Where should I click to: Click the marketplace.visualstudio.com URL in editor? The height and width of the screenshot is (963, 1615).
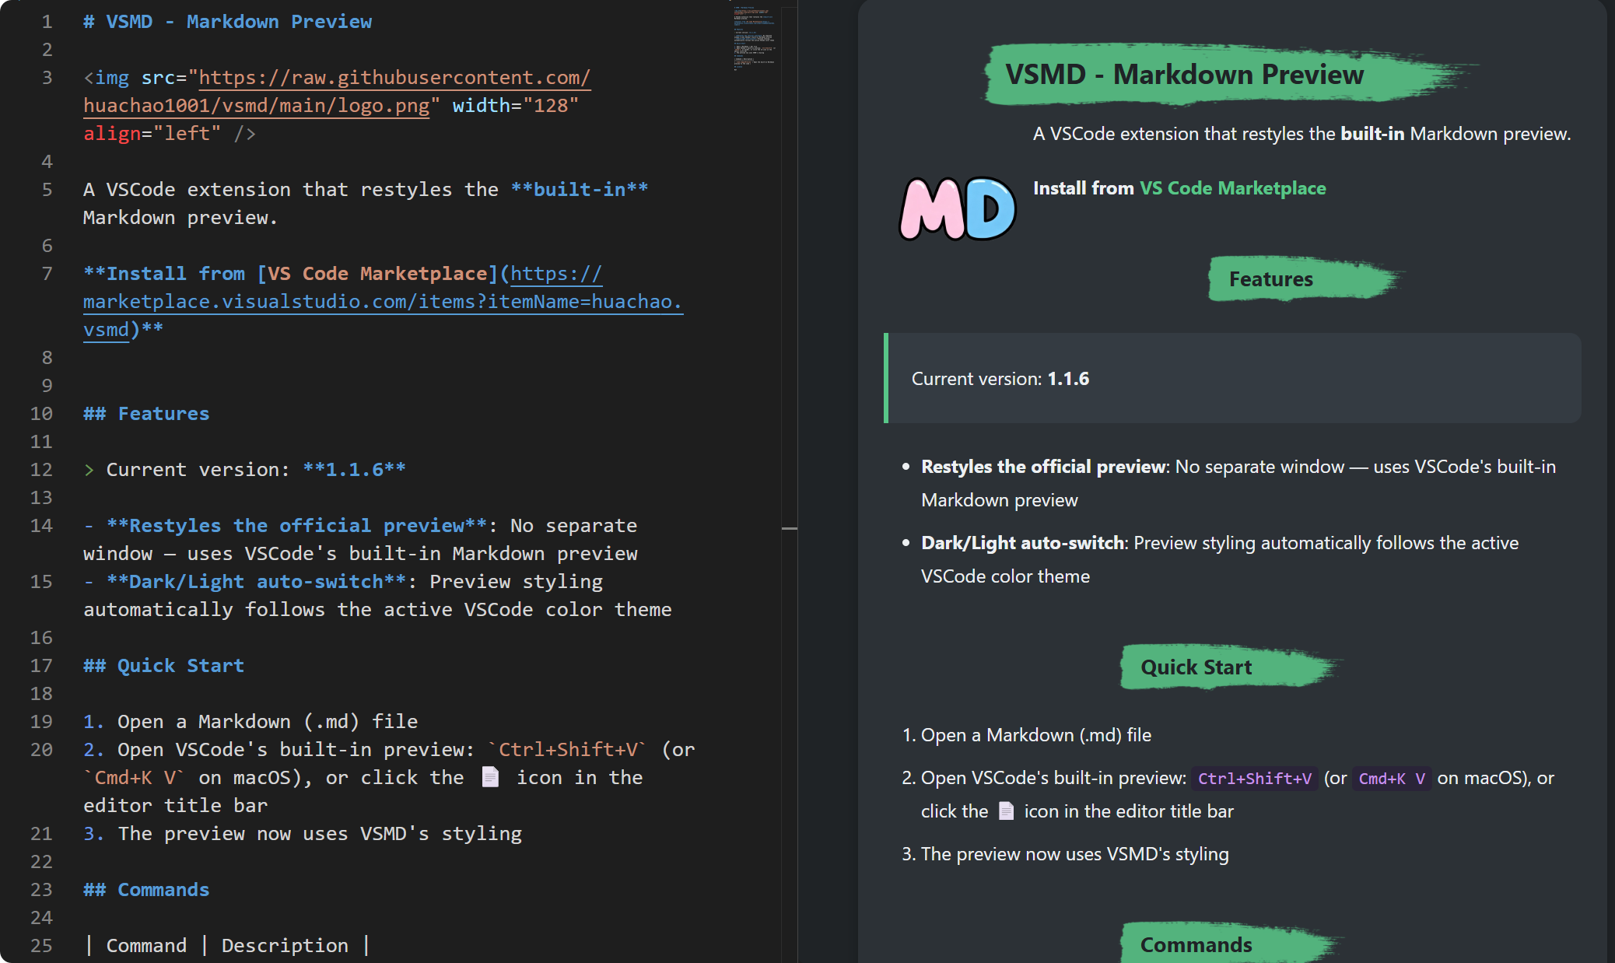tap(383, 302)
